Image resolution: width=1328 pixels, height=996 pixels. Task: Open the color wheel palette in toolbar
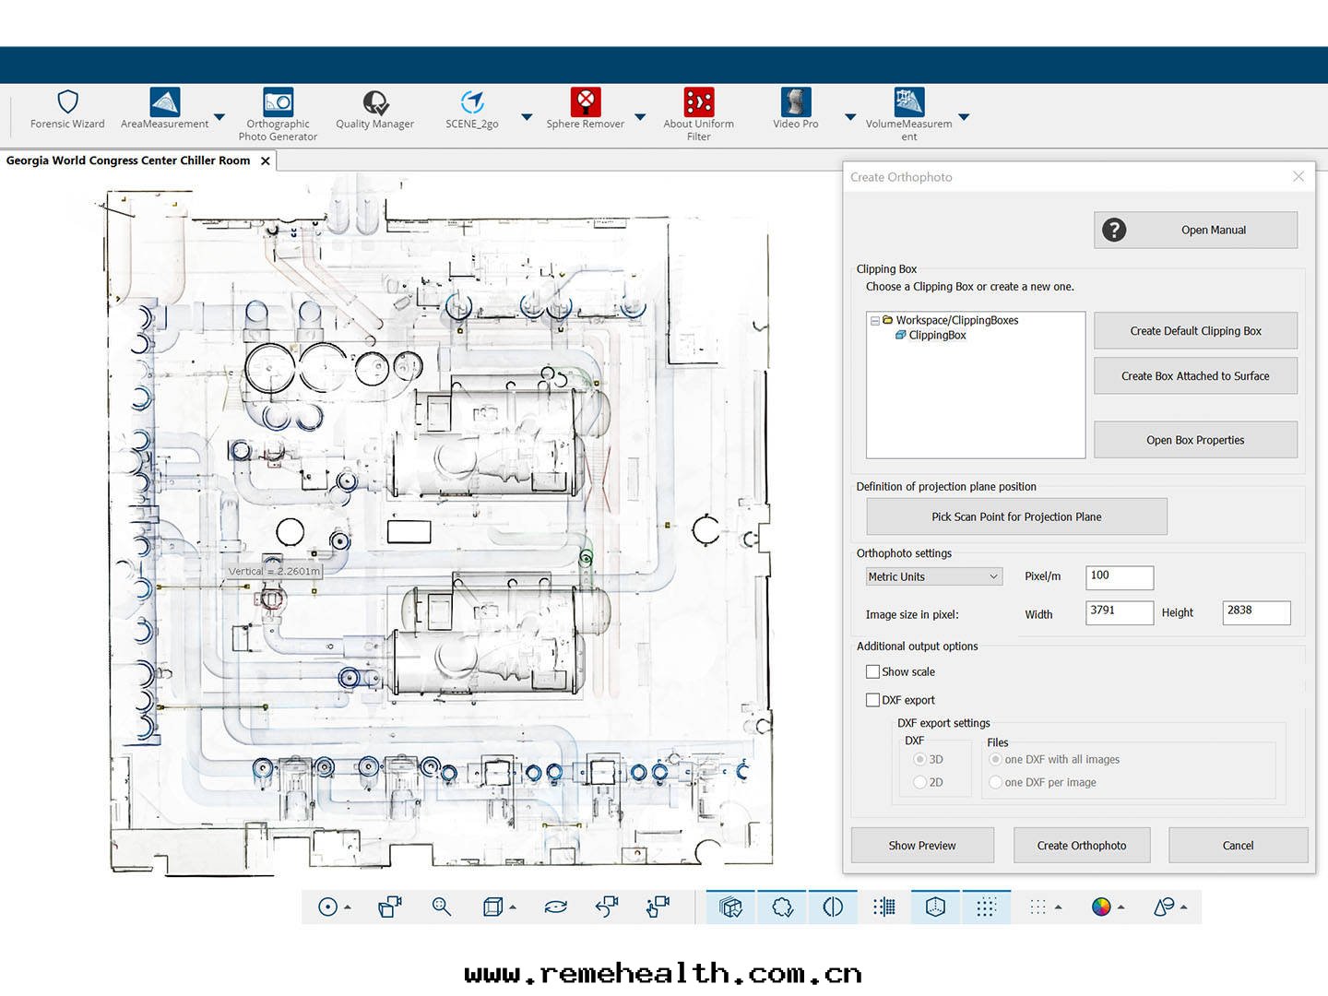point(1101,907)
